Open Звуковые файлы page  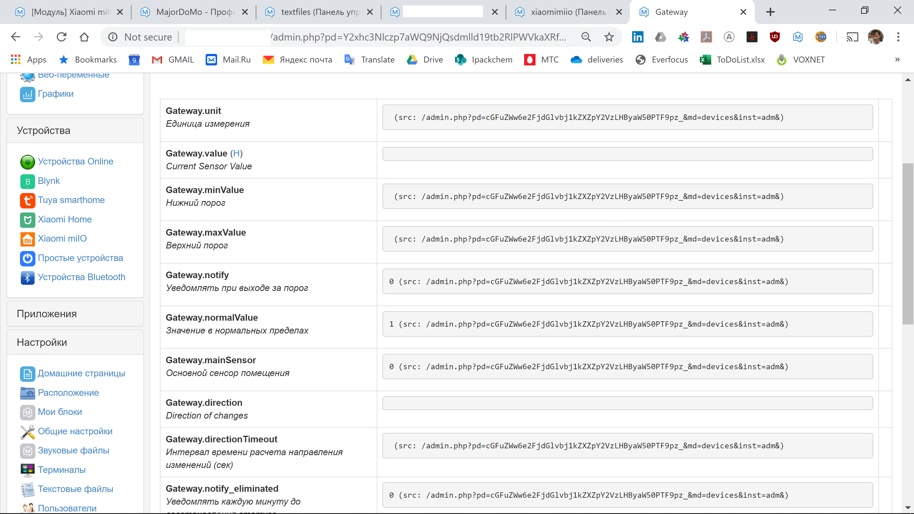[x=73, y=451]
